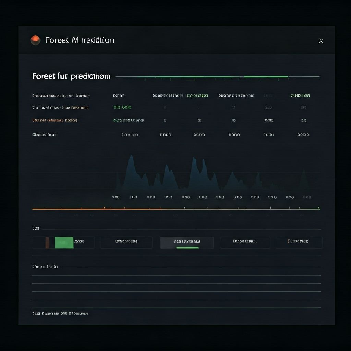Click the option button after the highlighted tab
This screenshot has width=351, height=351.
(245, 242)
